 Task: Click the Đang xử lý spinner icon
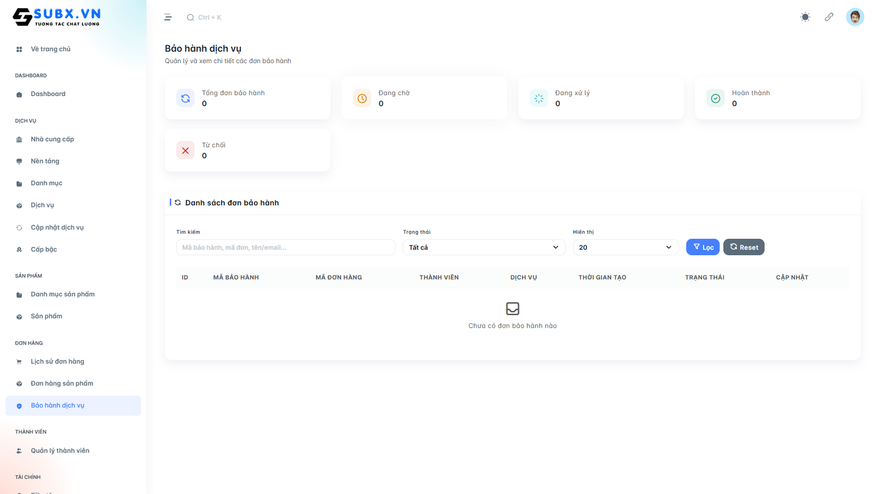point(539,98)
